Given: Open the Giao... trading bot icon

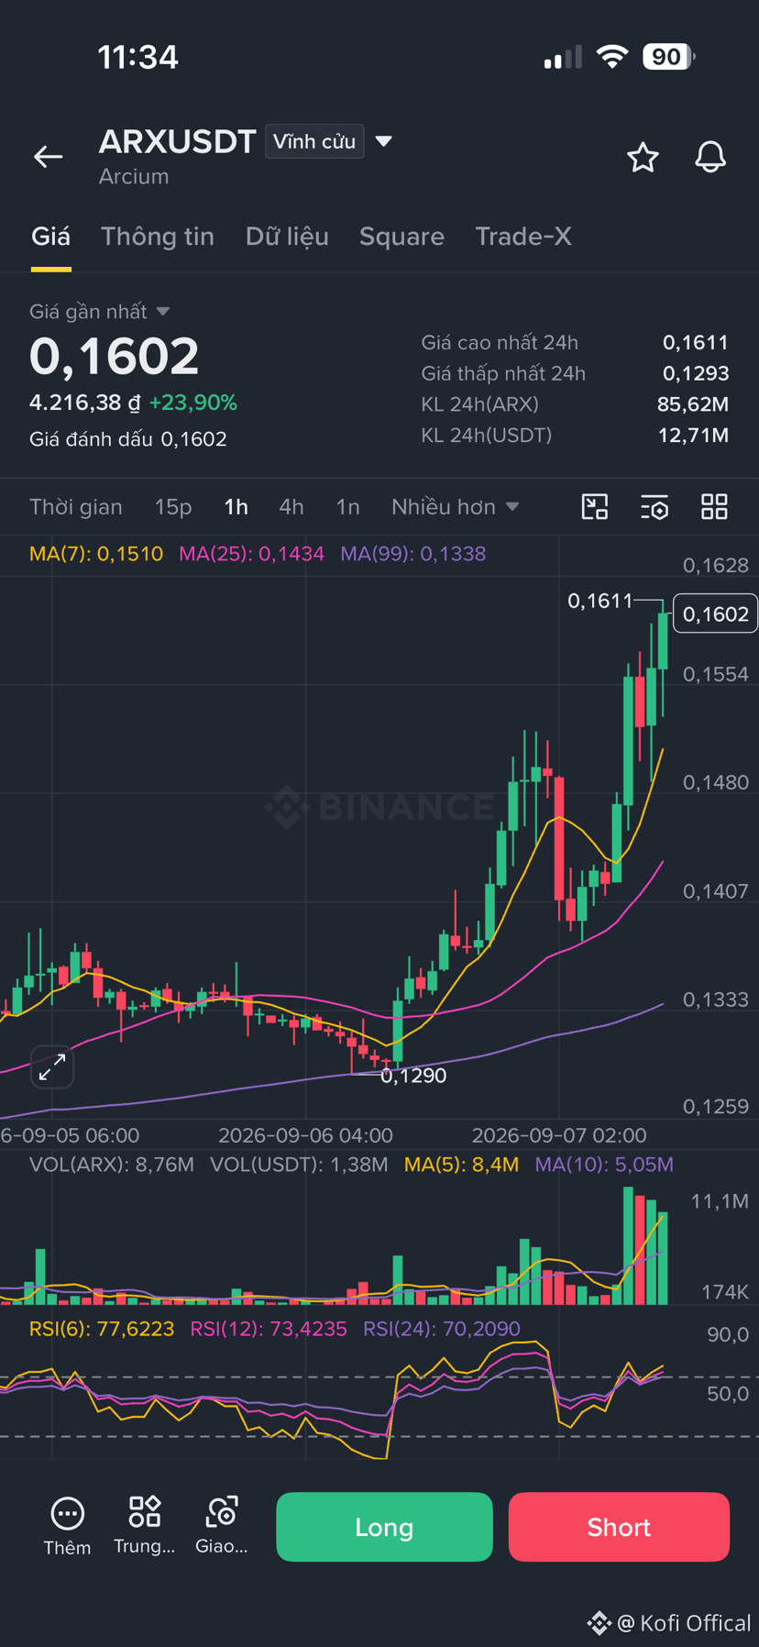Looking at the screenshot, I should tap(222, 1512).
